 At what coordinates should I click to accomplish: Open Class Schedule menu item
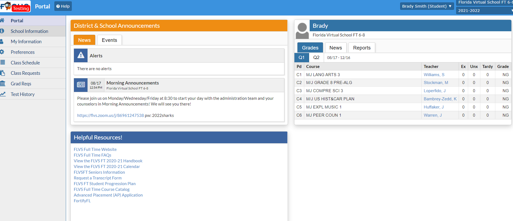(25, 63)
